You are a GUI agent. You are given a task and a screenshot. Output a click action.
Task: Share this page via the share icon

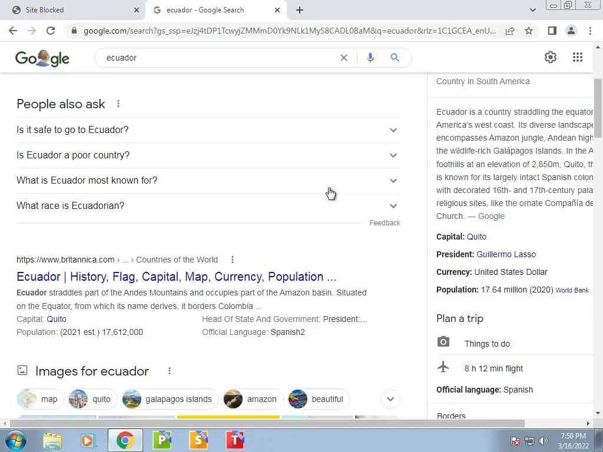point(510,31)
